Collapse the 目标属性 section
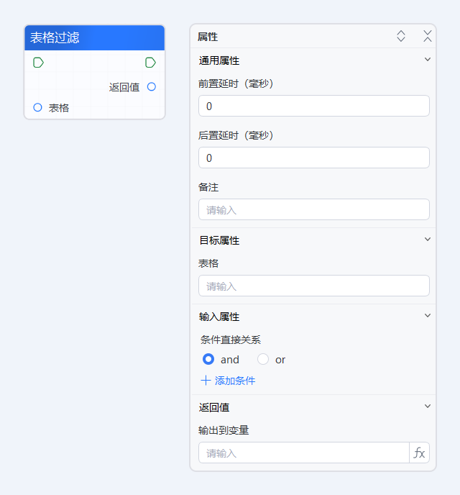The height and width of the screenshot is (495, 460). click(x=428, y=240)
